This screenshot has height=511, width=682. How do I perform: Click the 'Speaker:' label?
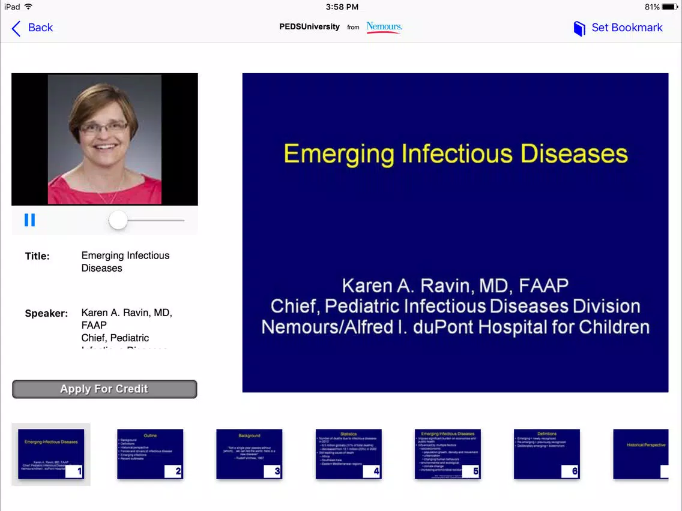(x=46, y=313)
